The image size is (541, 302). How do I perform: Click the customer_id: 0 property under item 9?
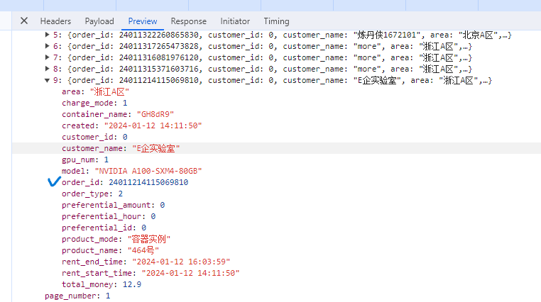[x=94, y=137]
